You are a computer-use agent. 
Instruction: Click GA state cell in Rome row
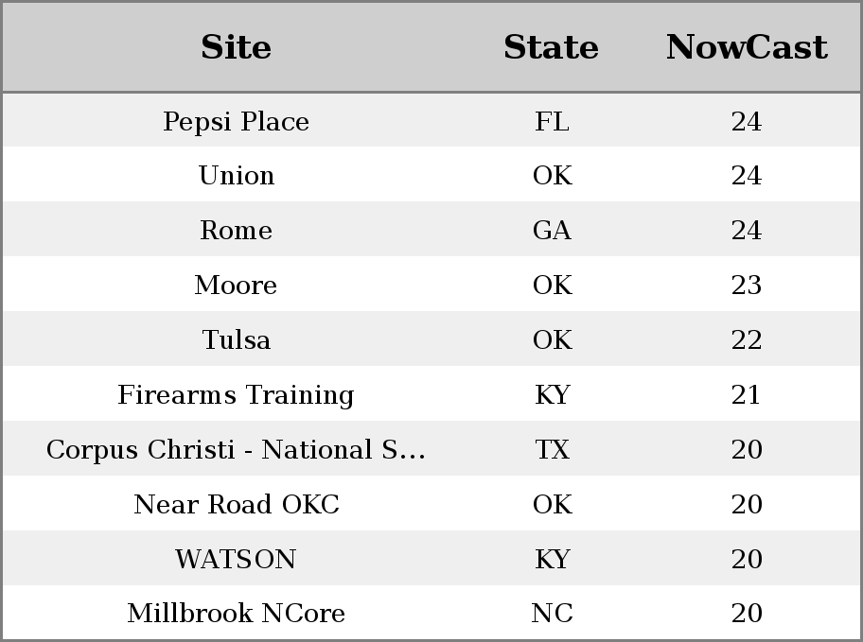coord(552,230)
